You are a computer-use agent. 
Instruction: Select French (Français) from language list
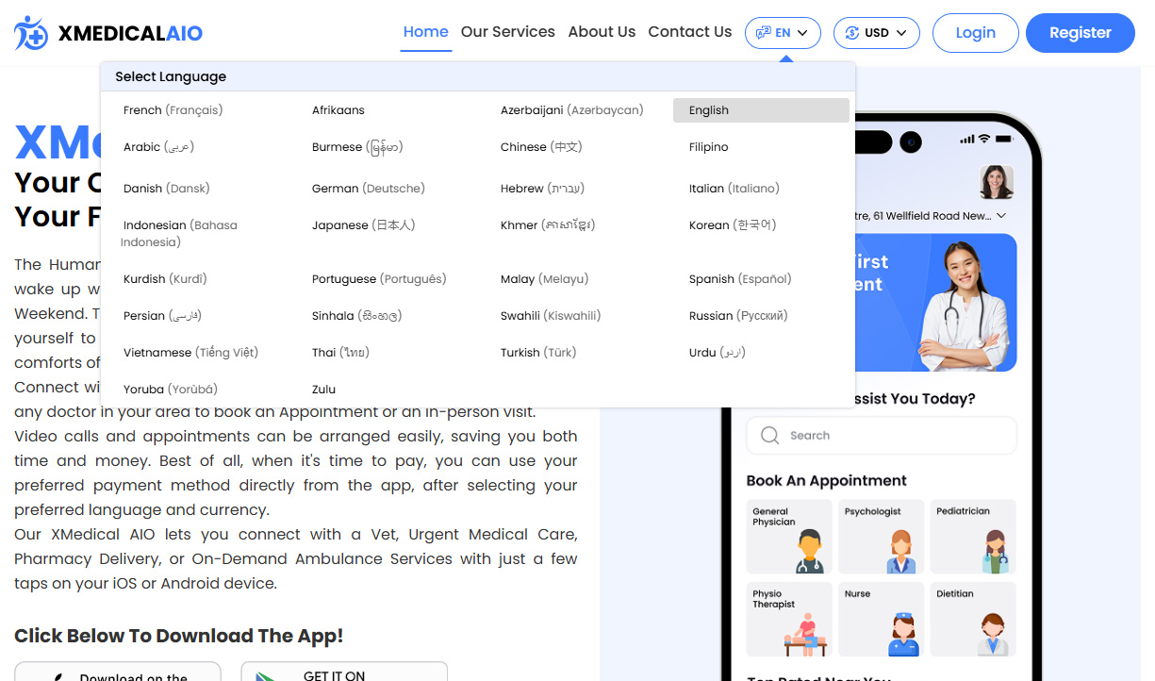tap(173, 110)
